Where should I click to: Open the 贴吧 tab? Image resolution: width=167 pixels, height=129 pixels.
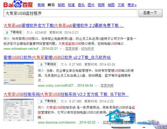point(61,5)
